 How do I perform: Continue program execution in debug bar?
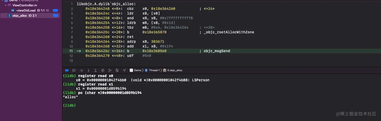pyautogui.click(x=74, y=70)
